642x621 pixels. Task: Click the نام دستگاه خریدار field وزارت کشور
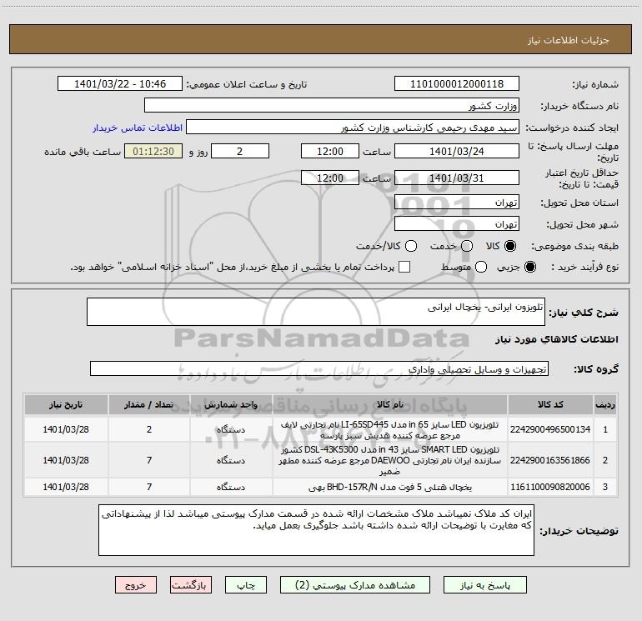pyautogui.click(x=332, y=106)
